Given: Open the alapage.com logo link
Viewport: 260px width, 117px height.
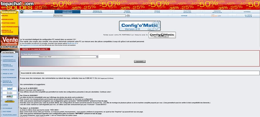Looking at the screenshot, I should click(x=216, y=16).
